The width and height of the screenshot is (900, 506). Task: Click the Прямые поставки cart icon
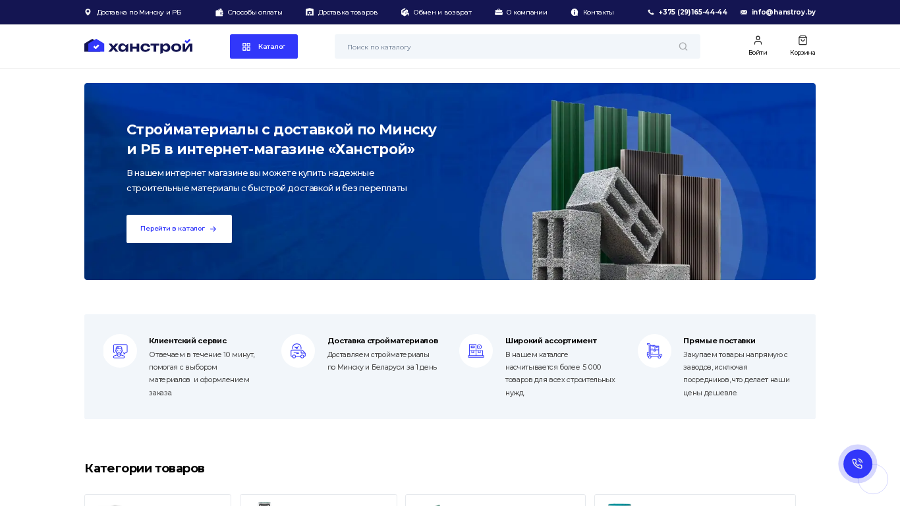654,351
